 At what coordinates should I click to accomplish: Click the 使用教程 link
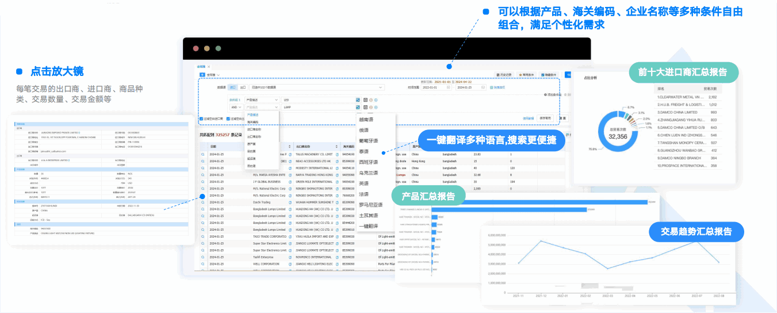528,118
